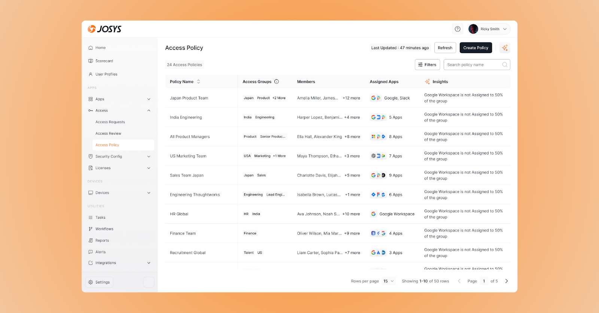Click the Workflows branch icon
The height and width of the screenshot is (313, 599).
click(91, 229)
